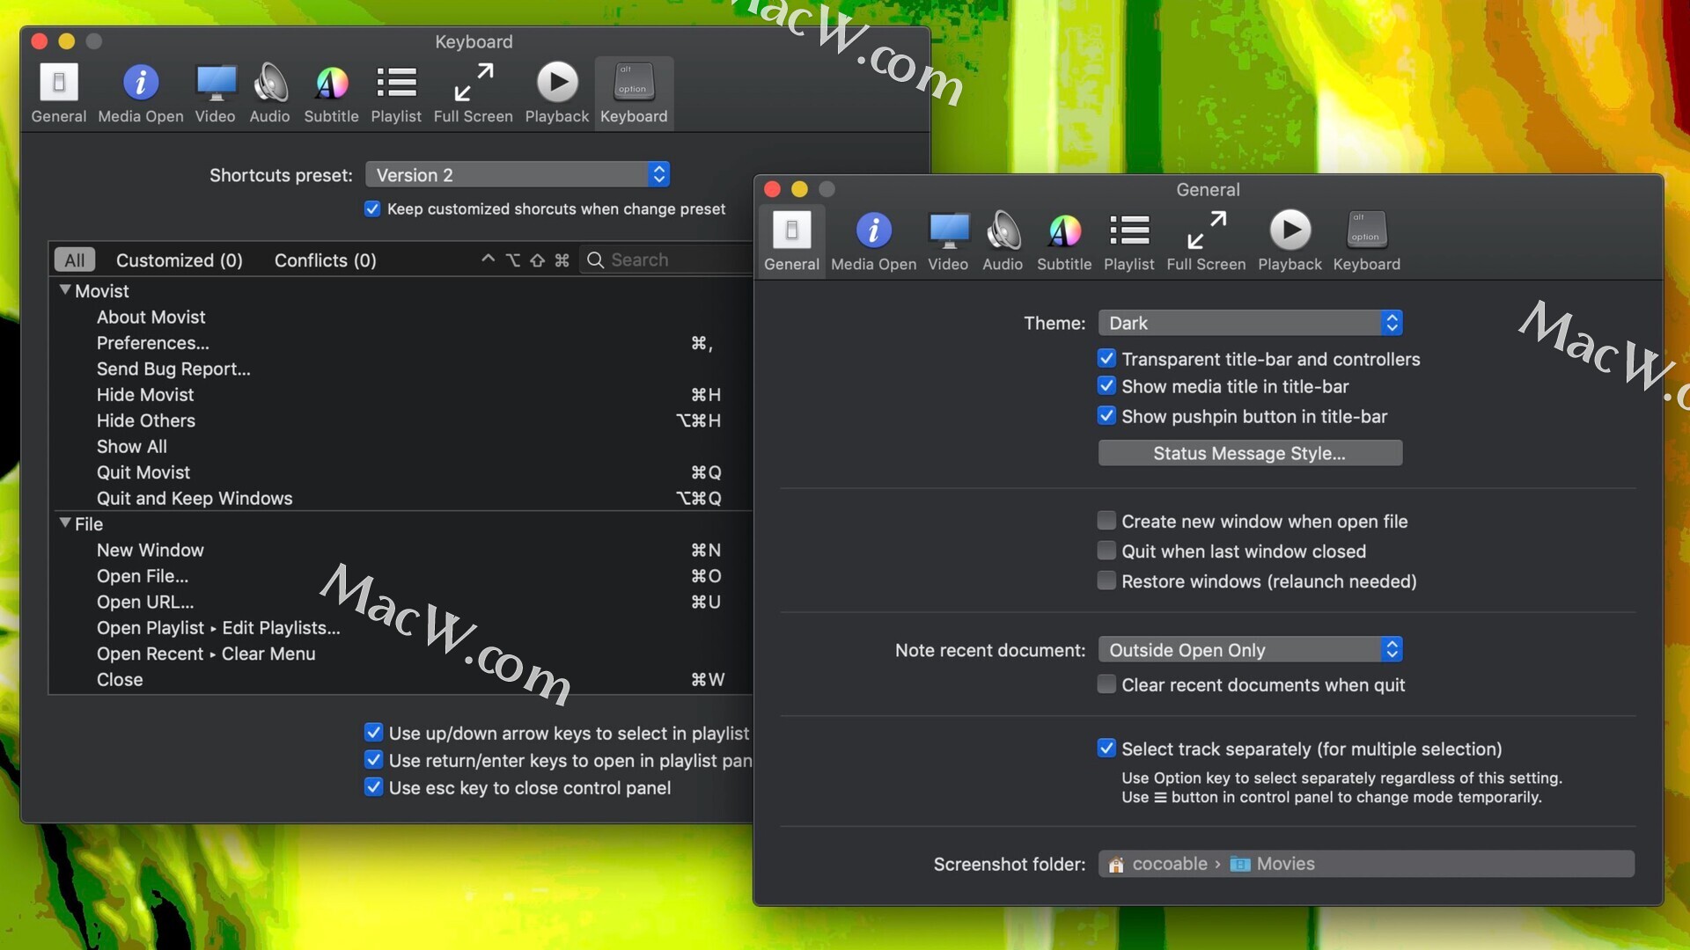Click the magnifier icon in shortcut search
The width and height of the screenshot is (1690, 950).
pos(595,259)
